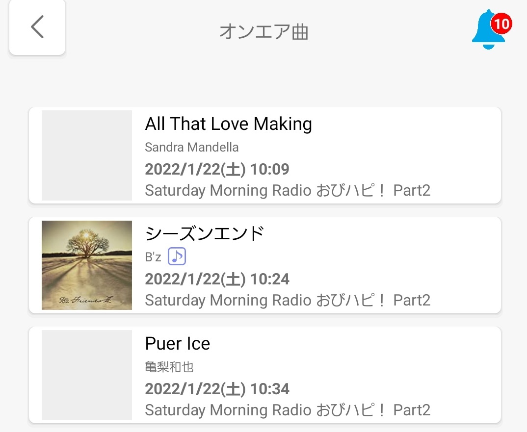Tap the artist name 亀梨和也
The width and height of the screenshot is (527, 432).
[169, 367]
